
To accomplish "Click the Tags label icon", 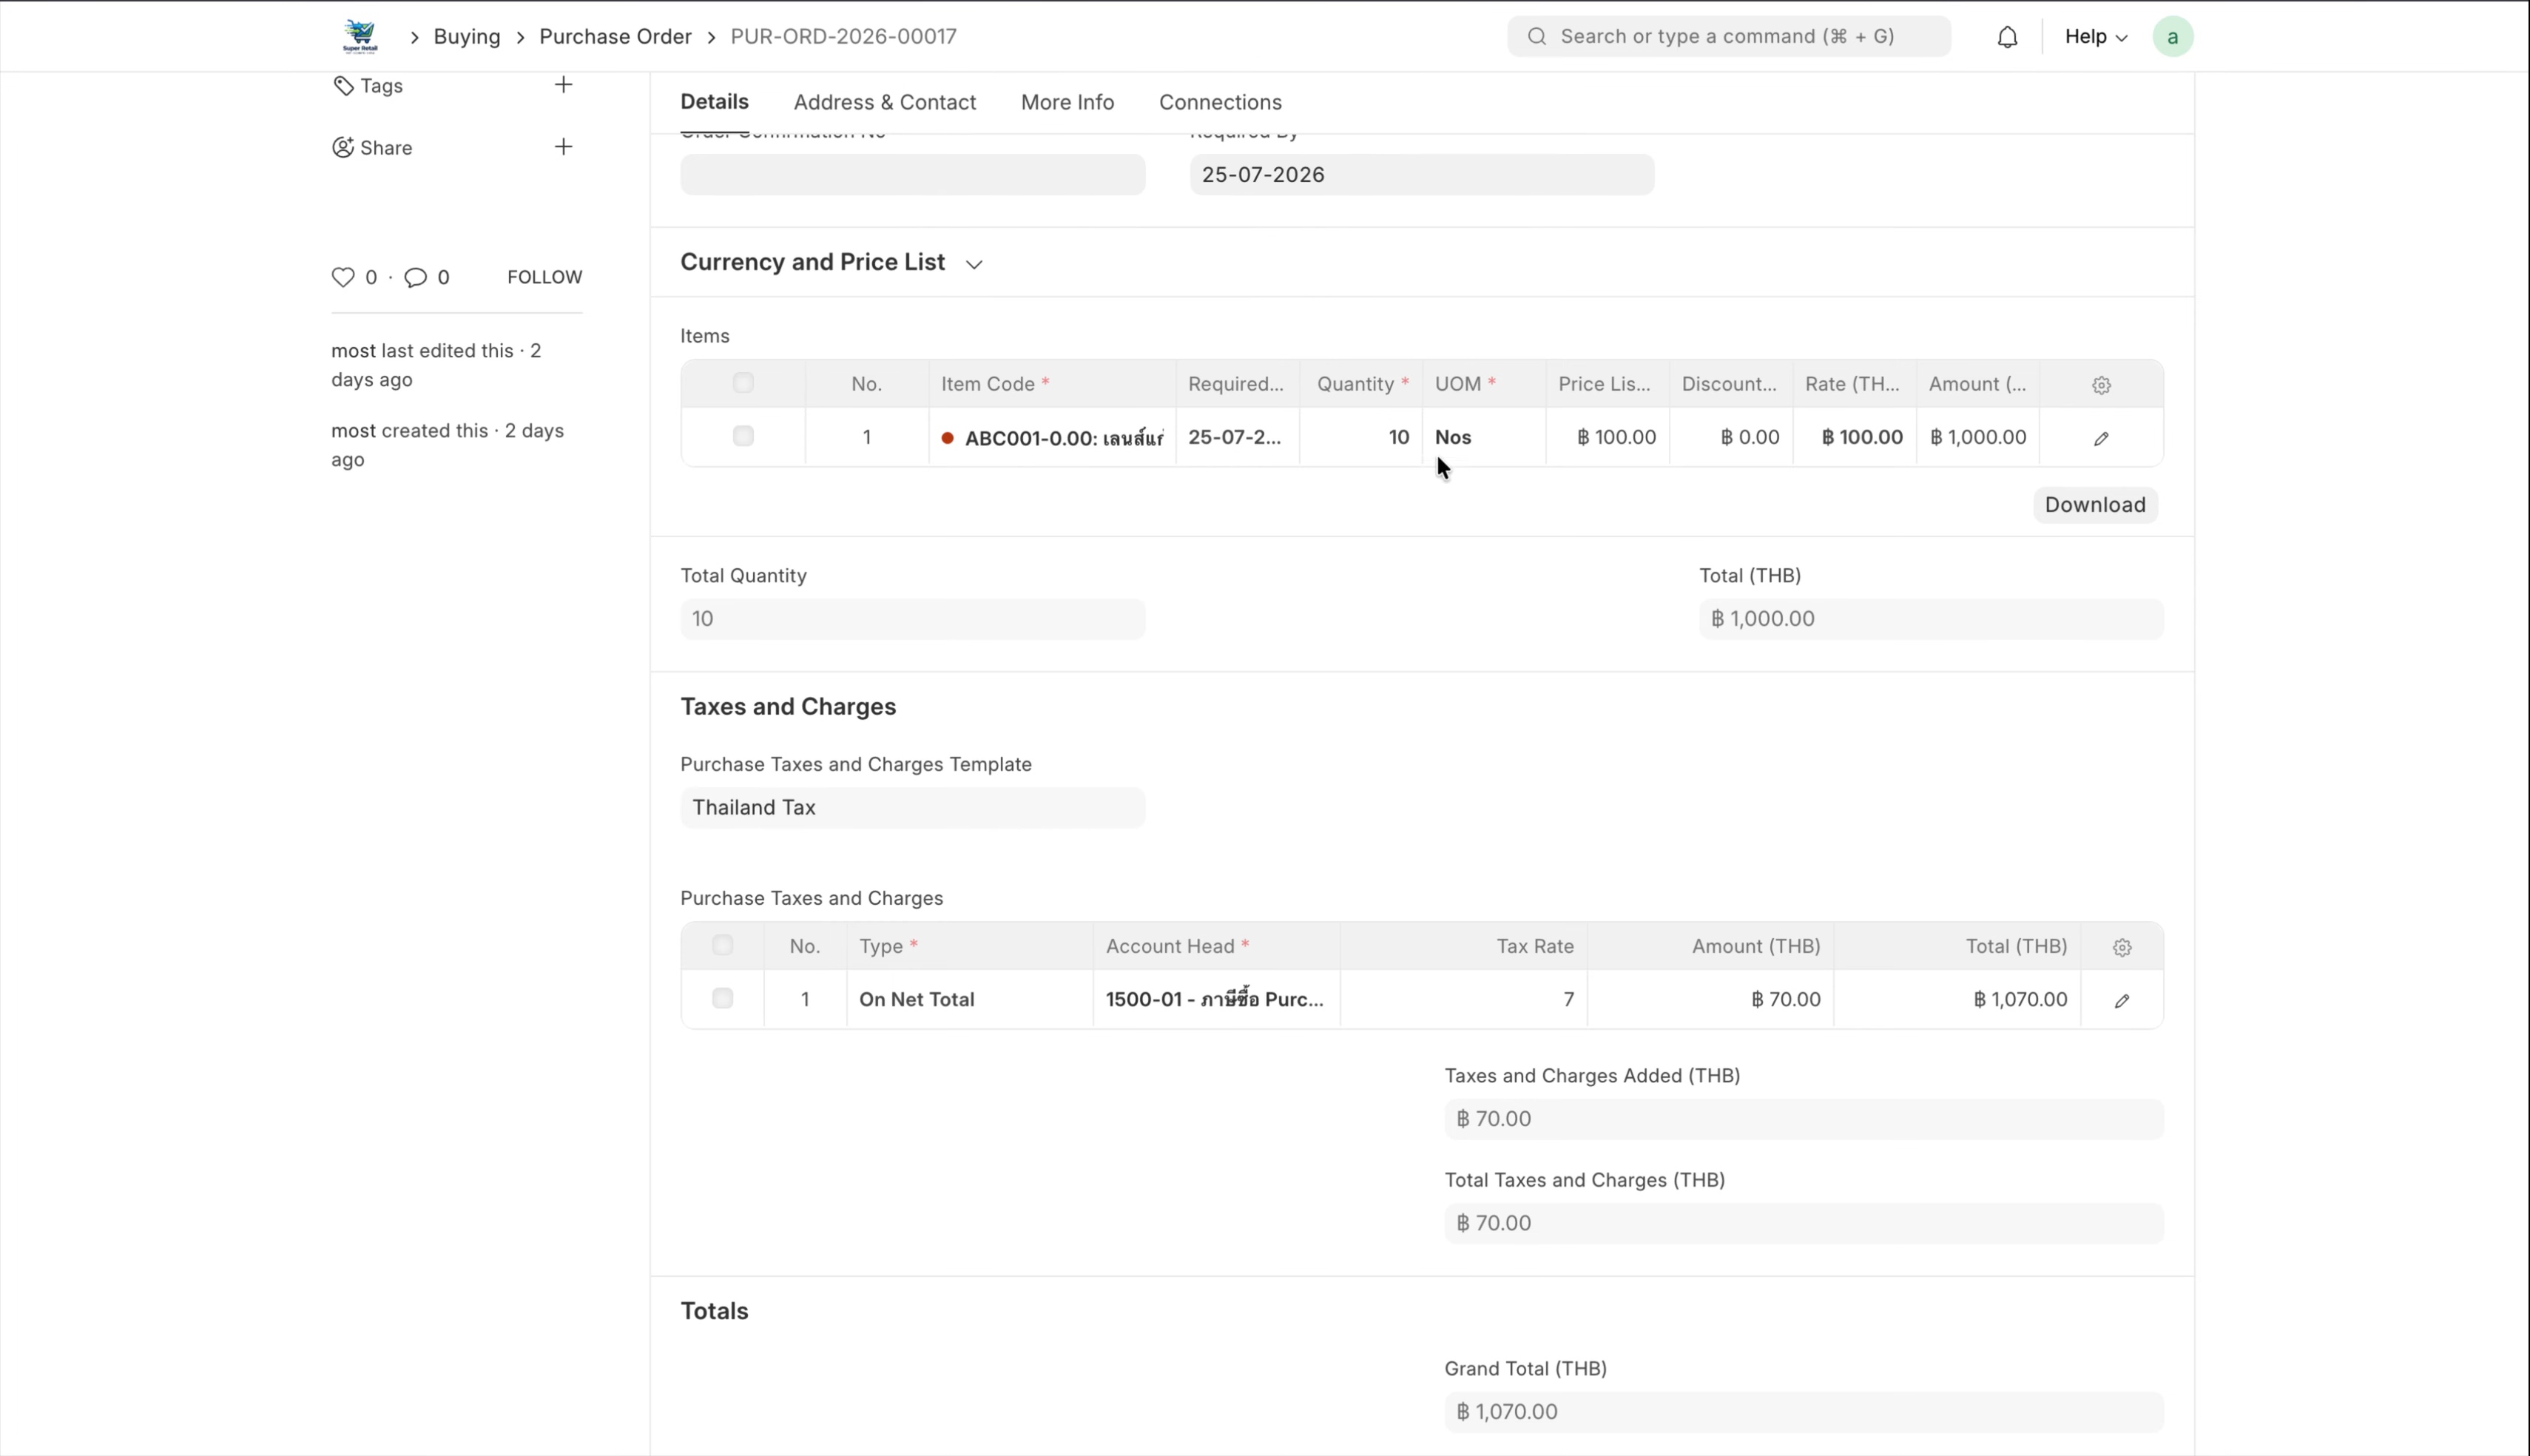I will coord(343,86).
